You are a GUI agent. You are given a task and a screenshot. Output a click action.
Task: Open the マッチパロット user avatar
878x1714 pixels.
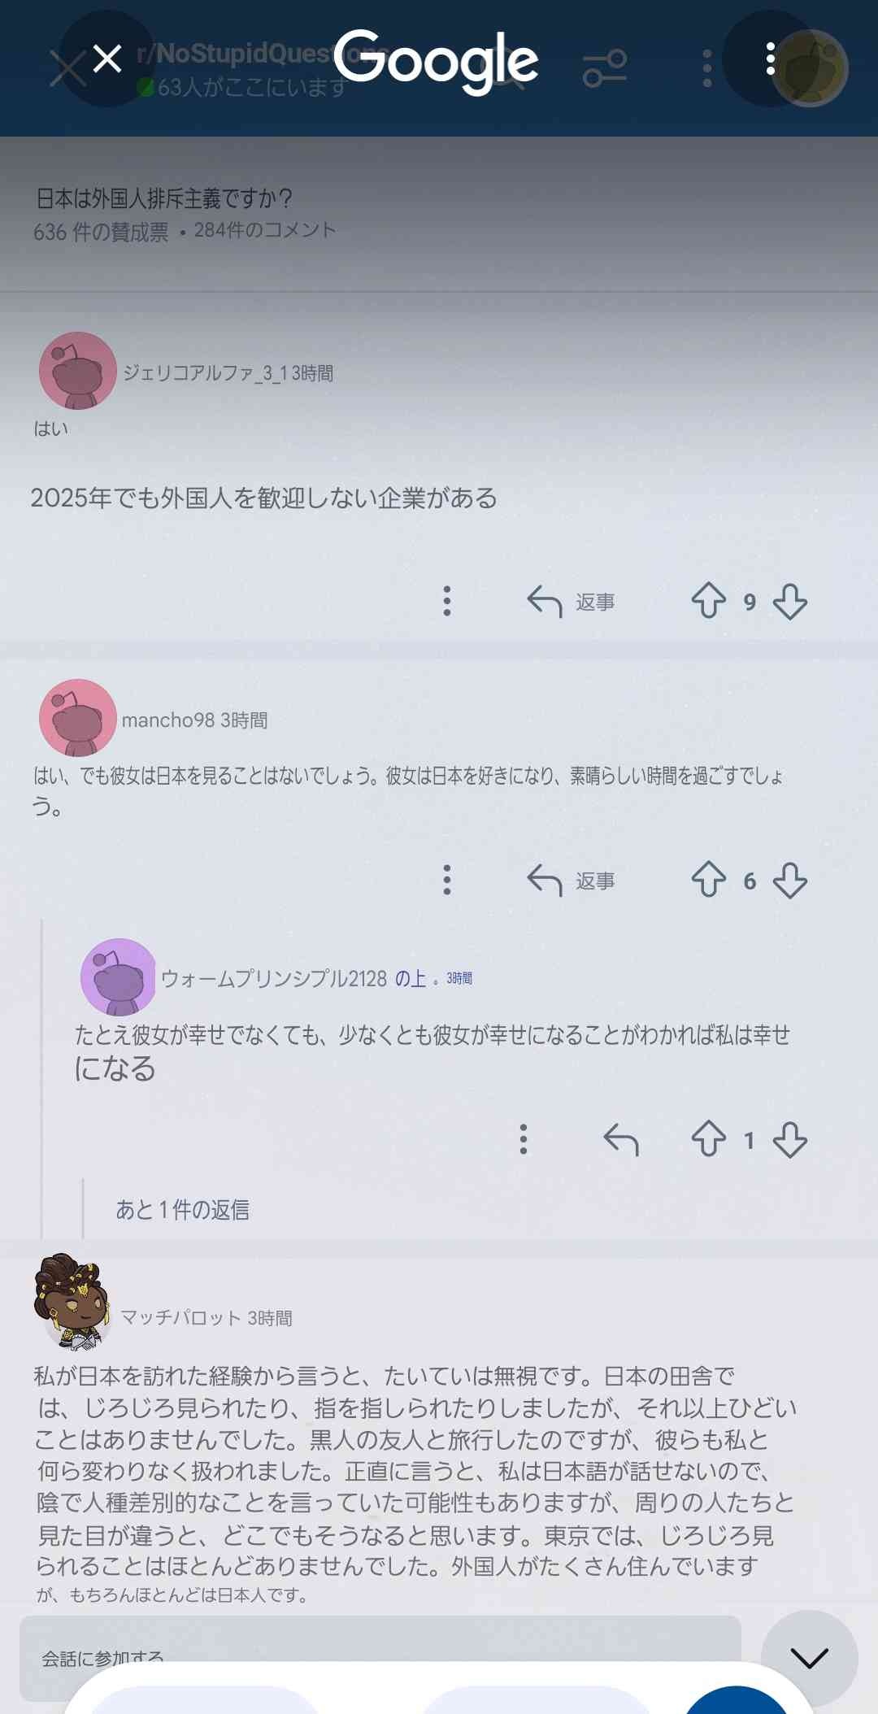[x=72, y=1301]
